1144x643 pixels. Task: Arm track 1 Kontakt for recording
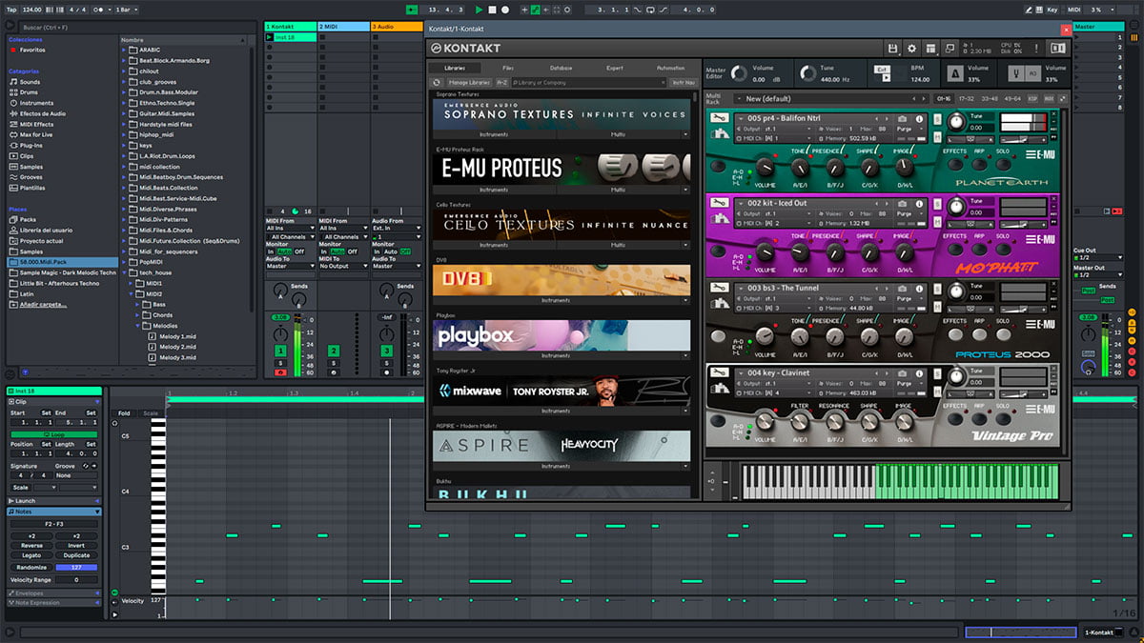280,372
